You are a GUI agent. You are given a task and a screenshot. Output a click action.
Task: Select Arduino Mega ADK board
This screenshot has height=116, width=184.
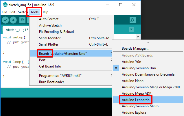click(148, 93)
